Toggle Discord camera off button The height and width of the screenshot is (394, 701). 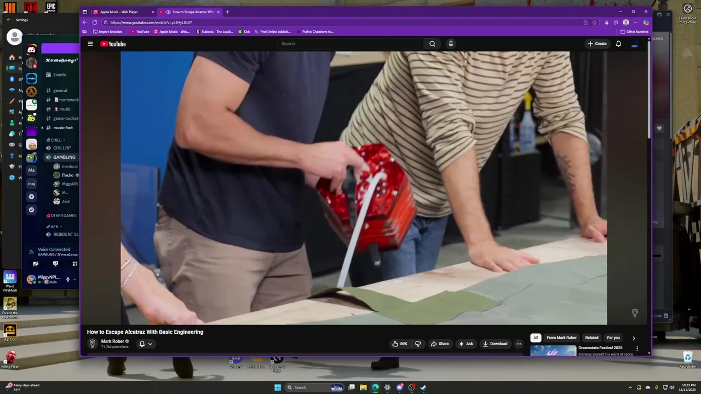[36, 264]
